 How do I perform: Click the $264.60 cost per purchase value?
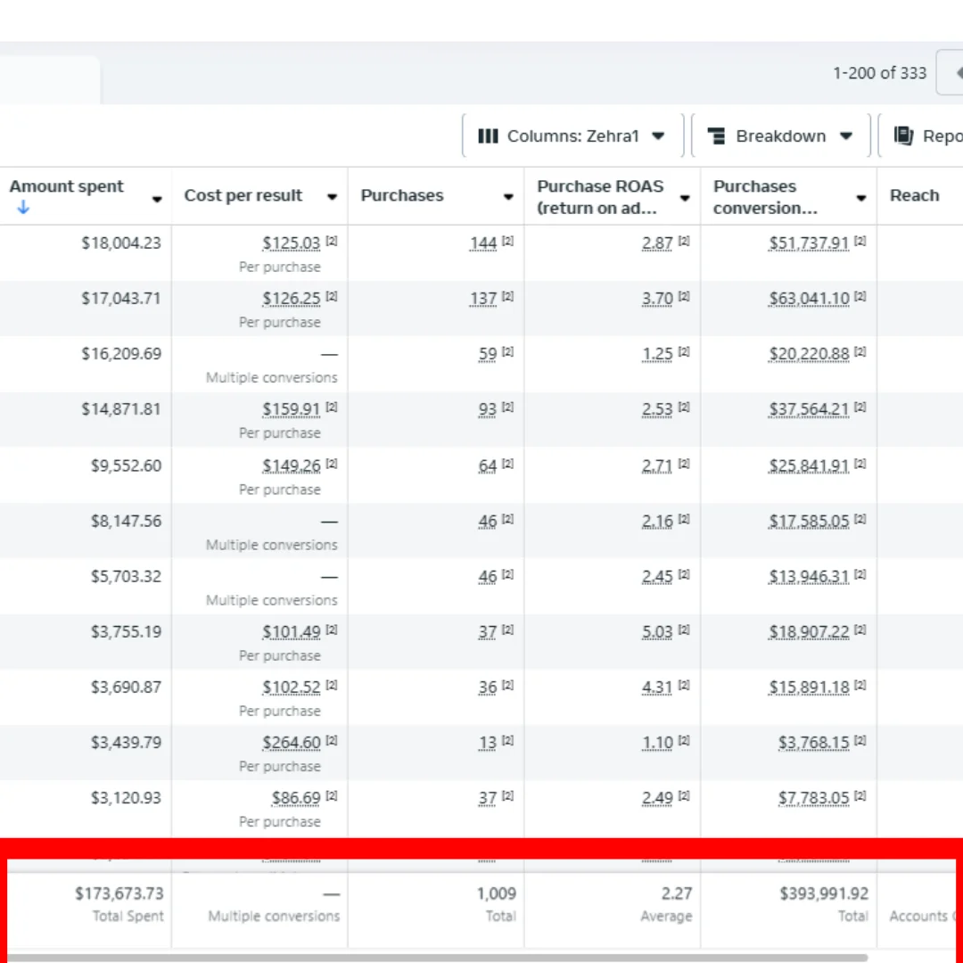pyautogui.click(x=291, y=743)
